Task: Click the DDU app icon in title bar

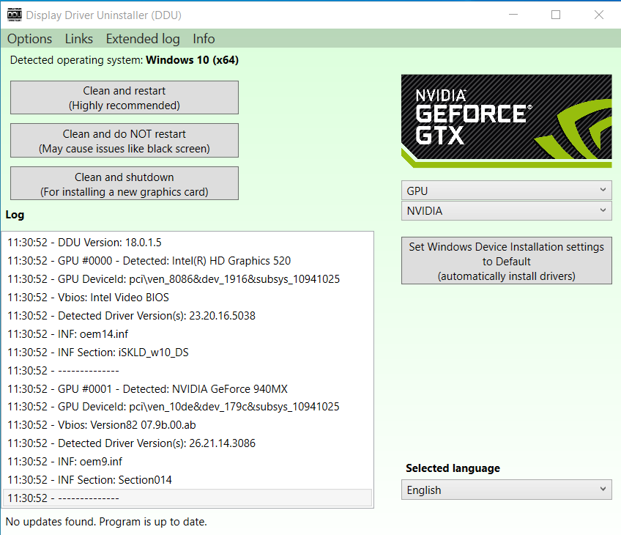Action: point(14,15)
